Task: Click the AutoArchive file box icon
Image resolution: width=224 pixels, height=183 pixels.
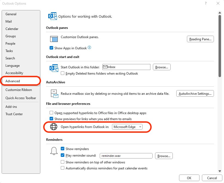Action: (55, 94)
